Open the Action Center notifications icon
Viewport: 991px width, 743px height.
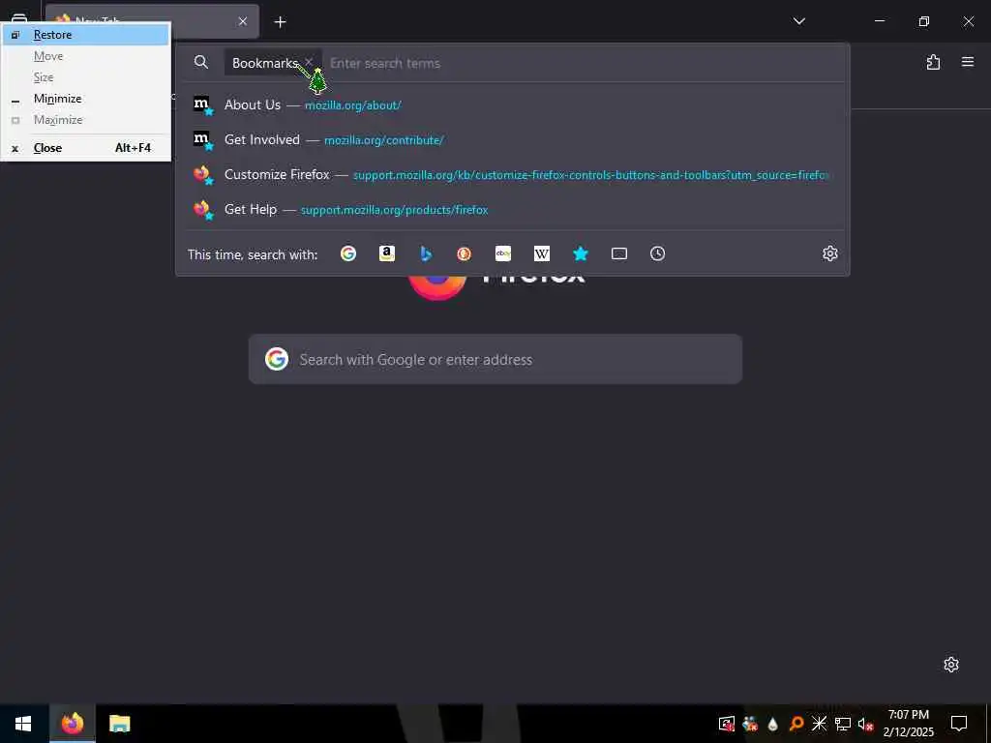(x=959, y=724)
